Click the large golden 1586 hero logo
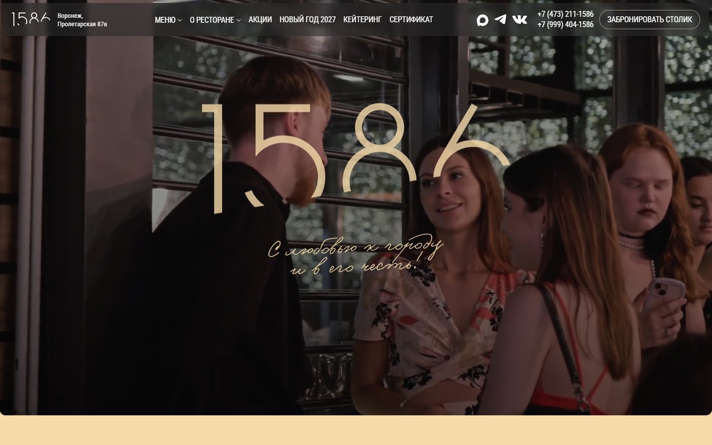Screen dimensions: 712x445 (x=356, y=158)
